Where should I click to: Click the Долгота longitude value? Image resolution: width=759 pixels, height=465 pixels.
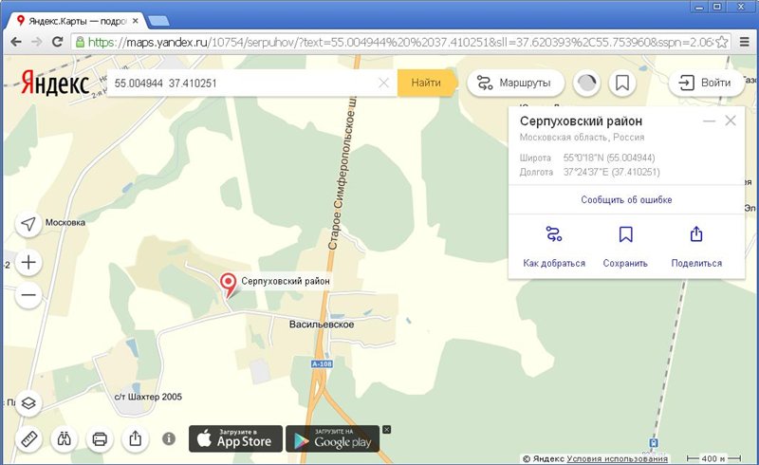click(x=611, y=172)
